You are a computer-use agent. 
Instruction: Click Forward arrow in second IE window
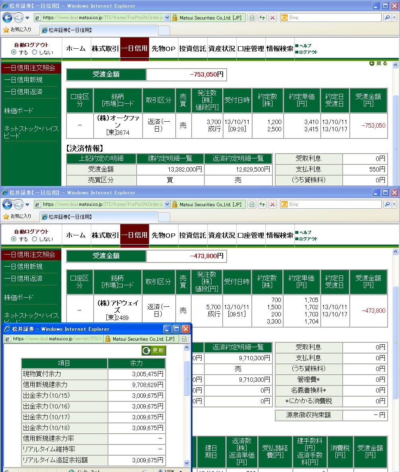pyautogui.click(x=18, y=204)
